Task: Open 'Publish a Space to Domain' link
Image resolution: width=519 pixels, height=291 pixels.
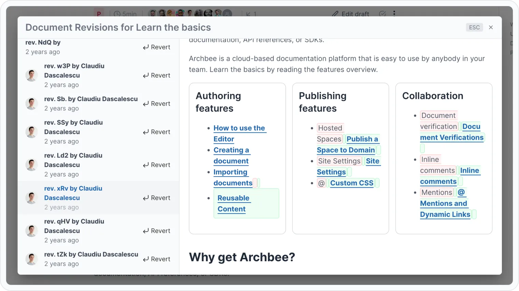Action: [348, 144]
